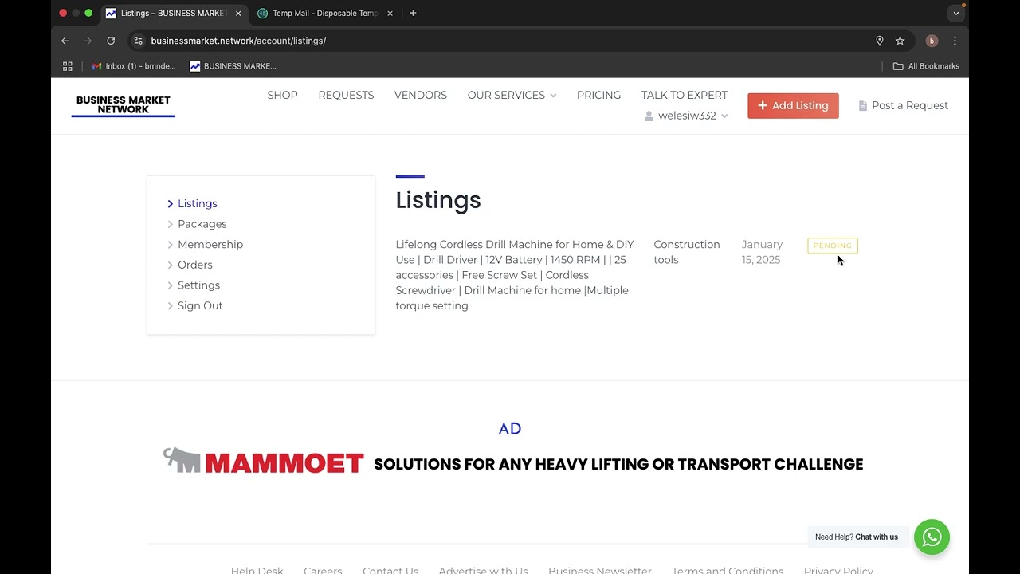The width and height of the screenshot is (1020, 574).
Task: Click the Add Listing button
Action: (x=793, y=105)
